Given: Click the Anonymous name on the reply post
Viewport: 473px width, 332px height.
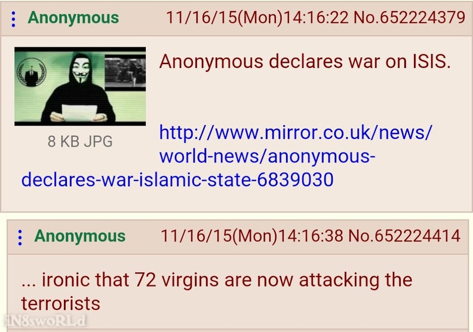Looking at the screenshot, I should pos(80,236).
